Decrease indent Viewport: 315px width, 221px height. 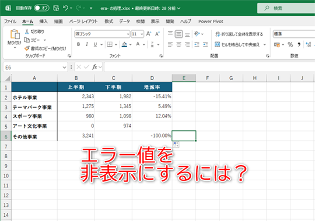197,44
